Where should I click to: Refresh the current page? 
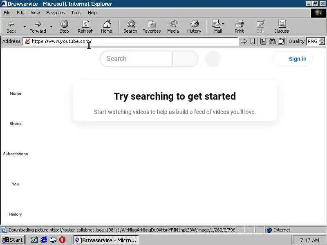(85, 27)
